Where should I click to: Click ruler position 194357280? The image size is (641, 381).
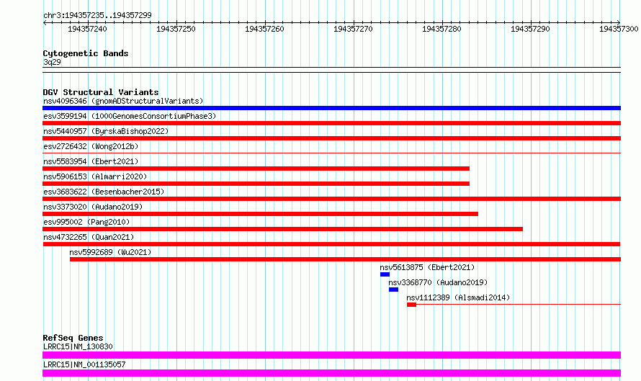[x=442, y=29]
